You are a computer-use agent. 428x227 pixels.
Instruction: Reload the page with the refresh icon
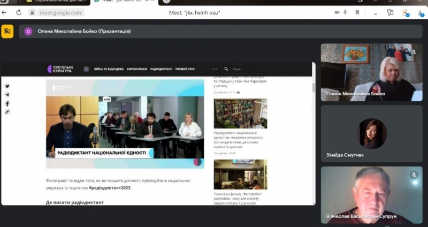point(19,12)
